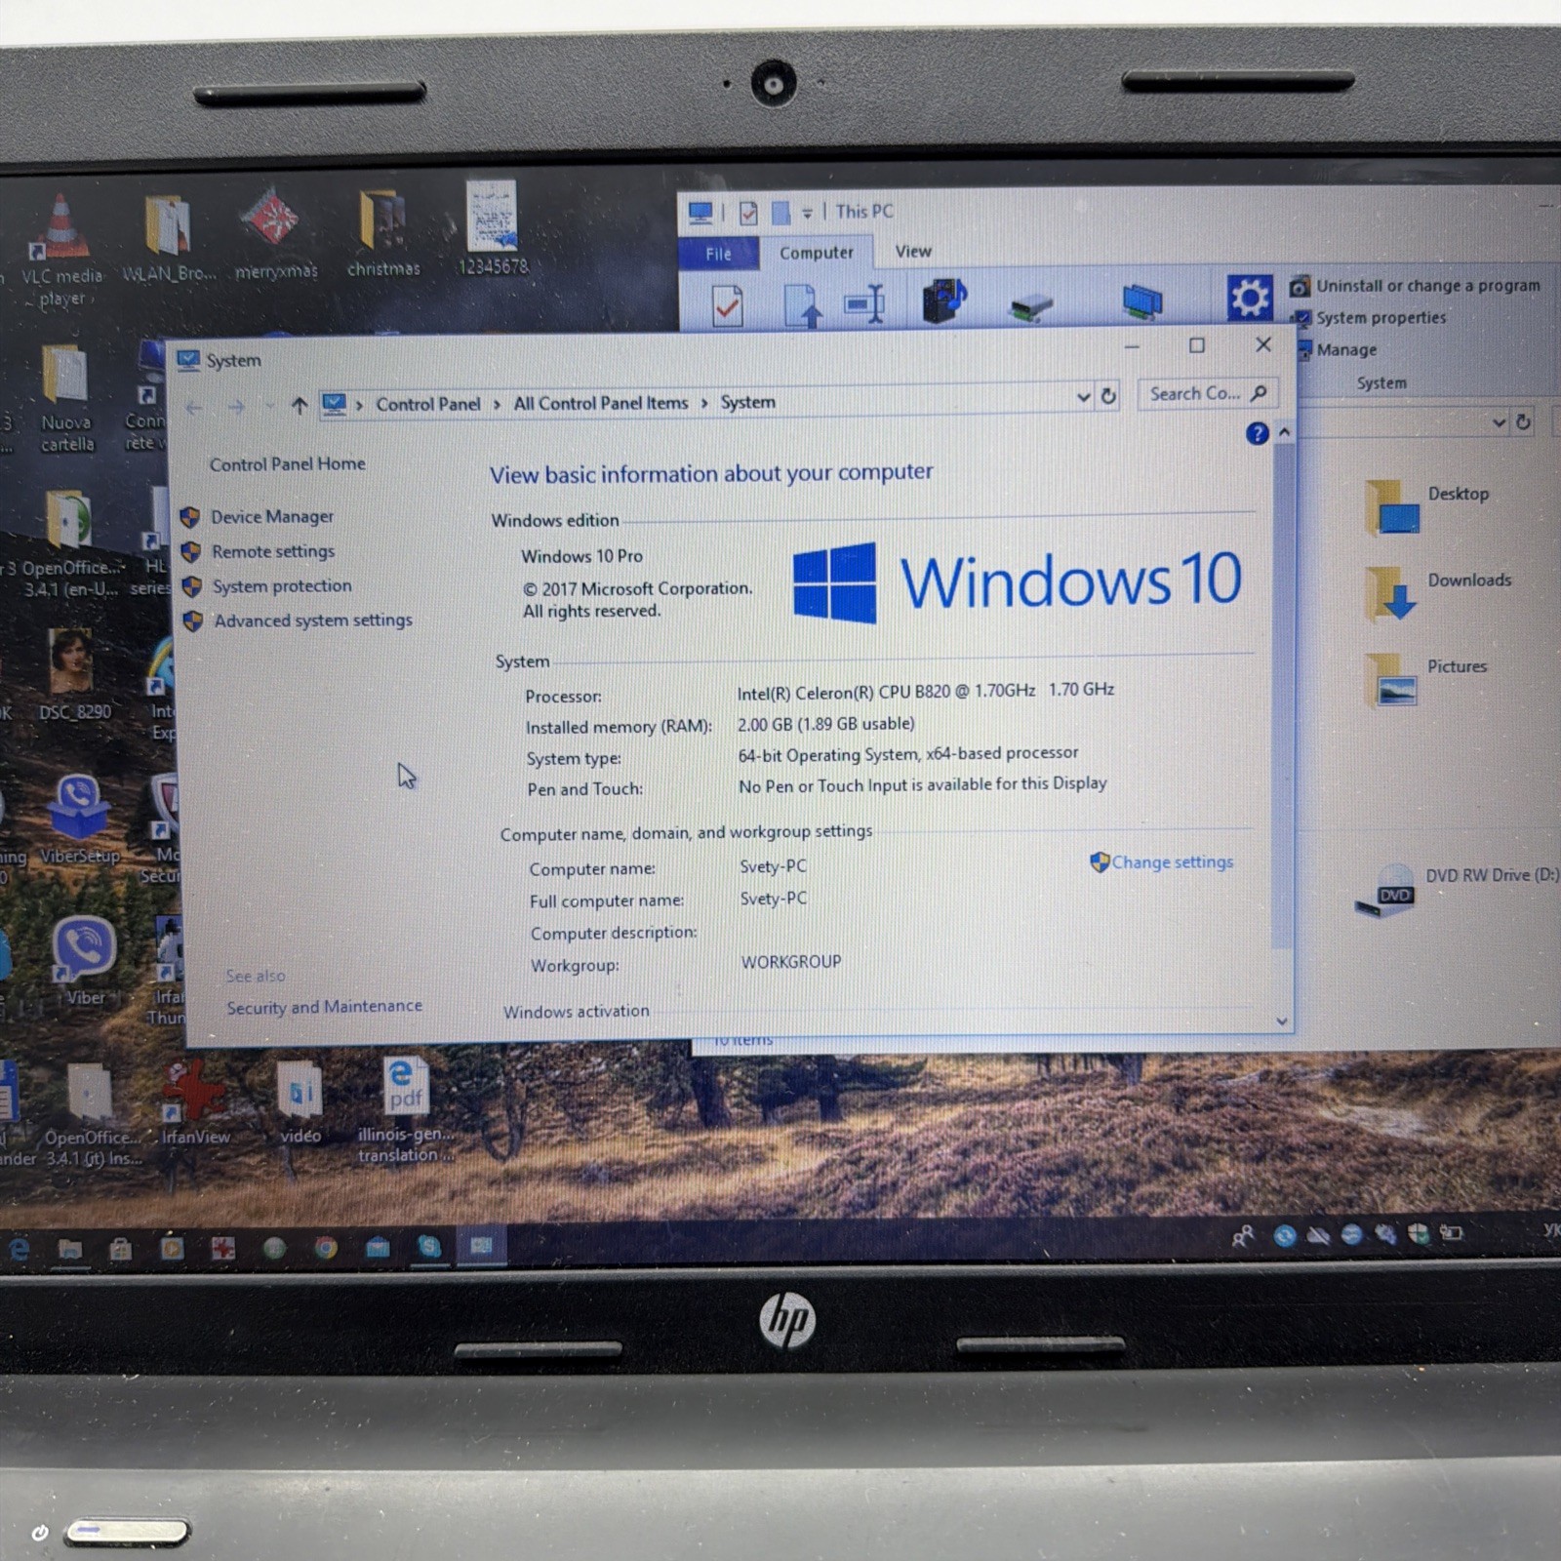Click Control Panel in the breadcrumb
Image resolution: width=1561 pixels, height=1561 pixels.
click(428, 404)
